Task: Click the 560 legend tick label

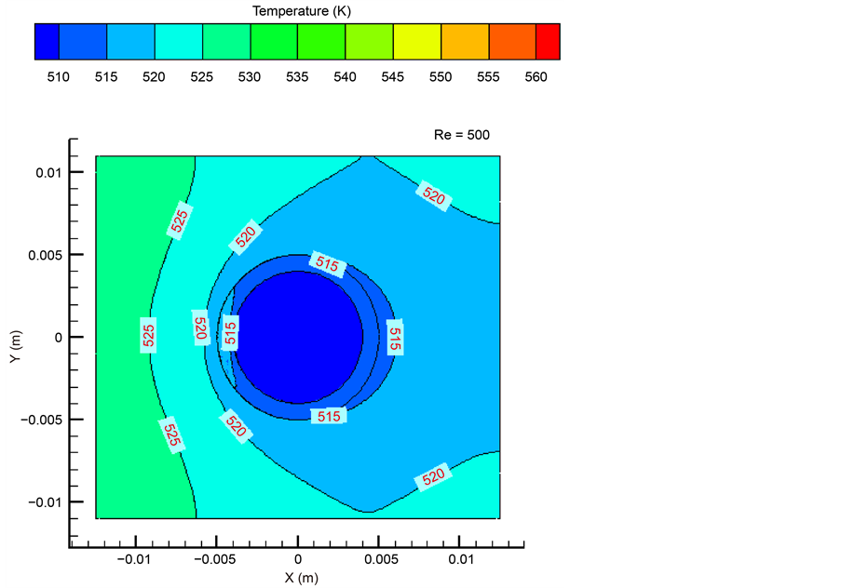Action: [536, 77]
